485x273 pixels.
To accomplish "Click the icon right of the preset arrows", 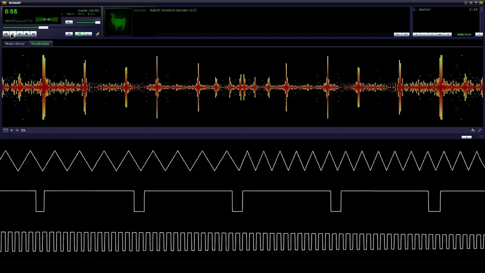I will (23, 130).
